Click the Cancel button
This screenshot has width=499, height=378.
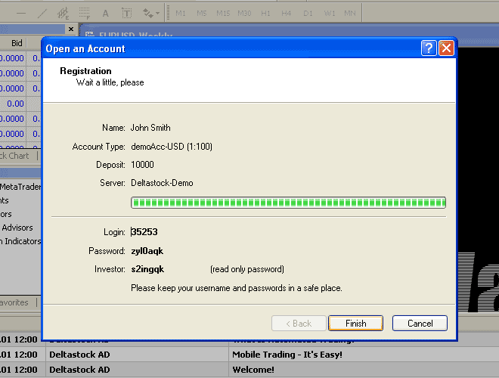coord(420,324)
